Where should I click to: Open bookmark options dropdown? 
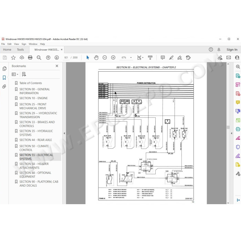pos(15,74)
